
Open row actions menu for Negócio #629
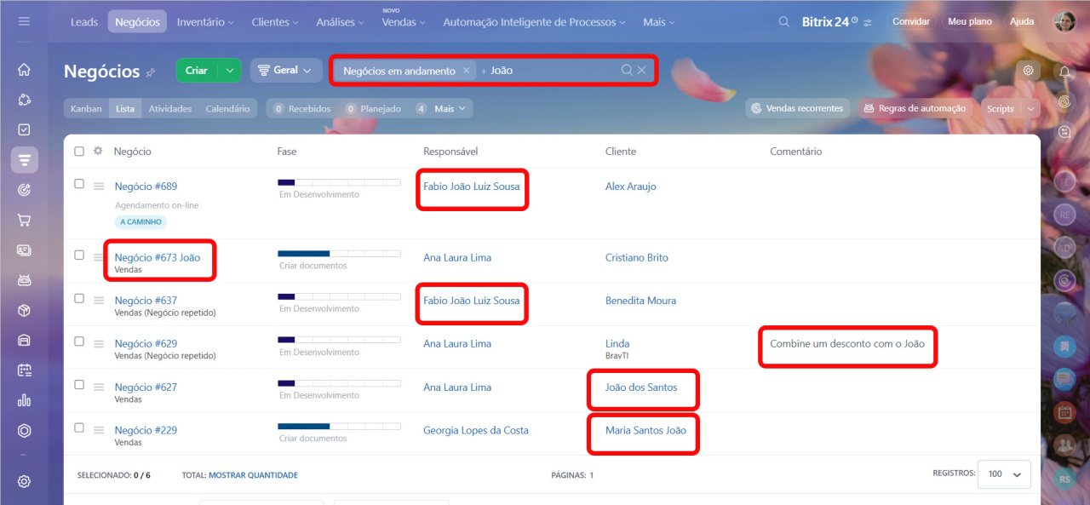(99, 344)
